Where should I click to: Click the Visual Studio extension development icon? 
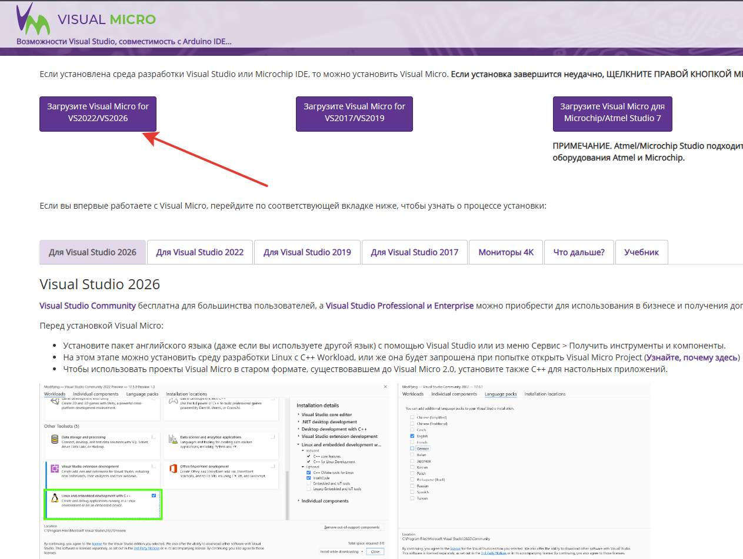54,468
